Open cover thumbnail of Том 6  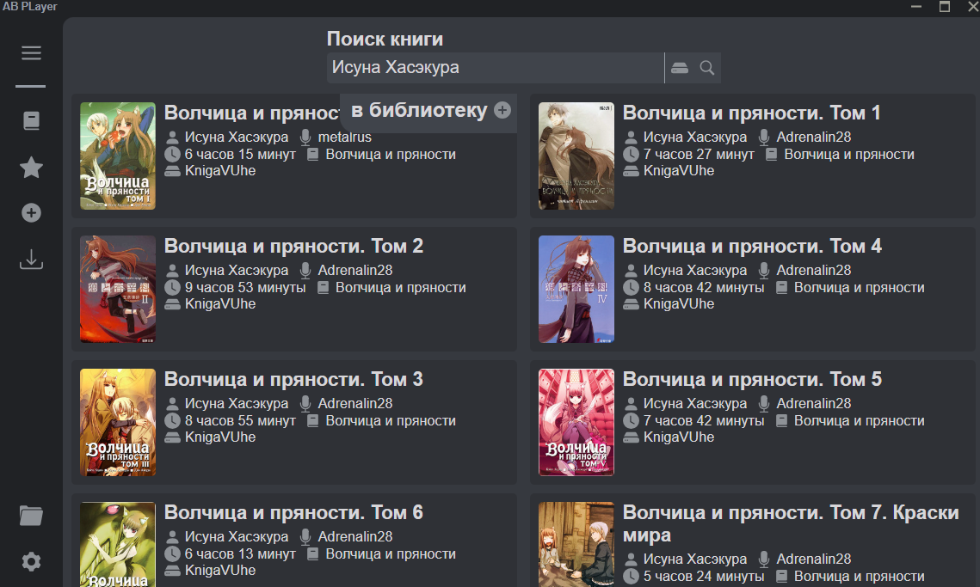(x=118, y=544)
